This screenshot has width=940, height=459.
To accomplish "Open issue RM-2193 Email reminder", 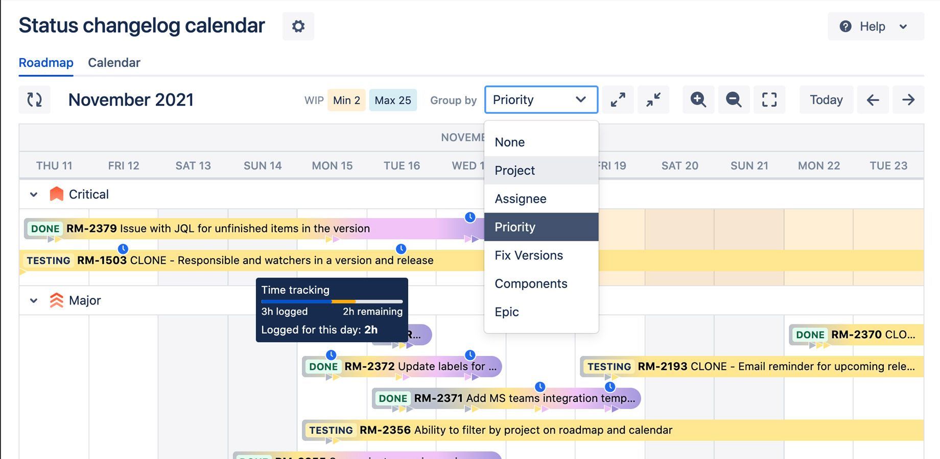I will [752, 366].
